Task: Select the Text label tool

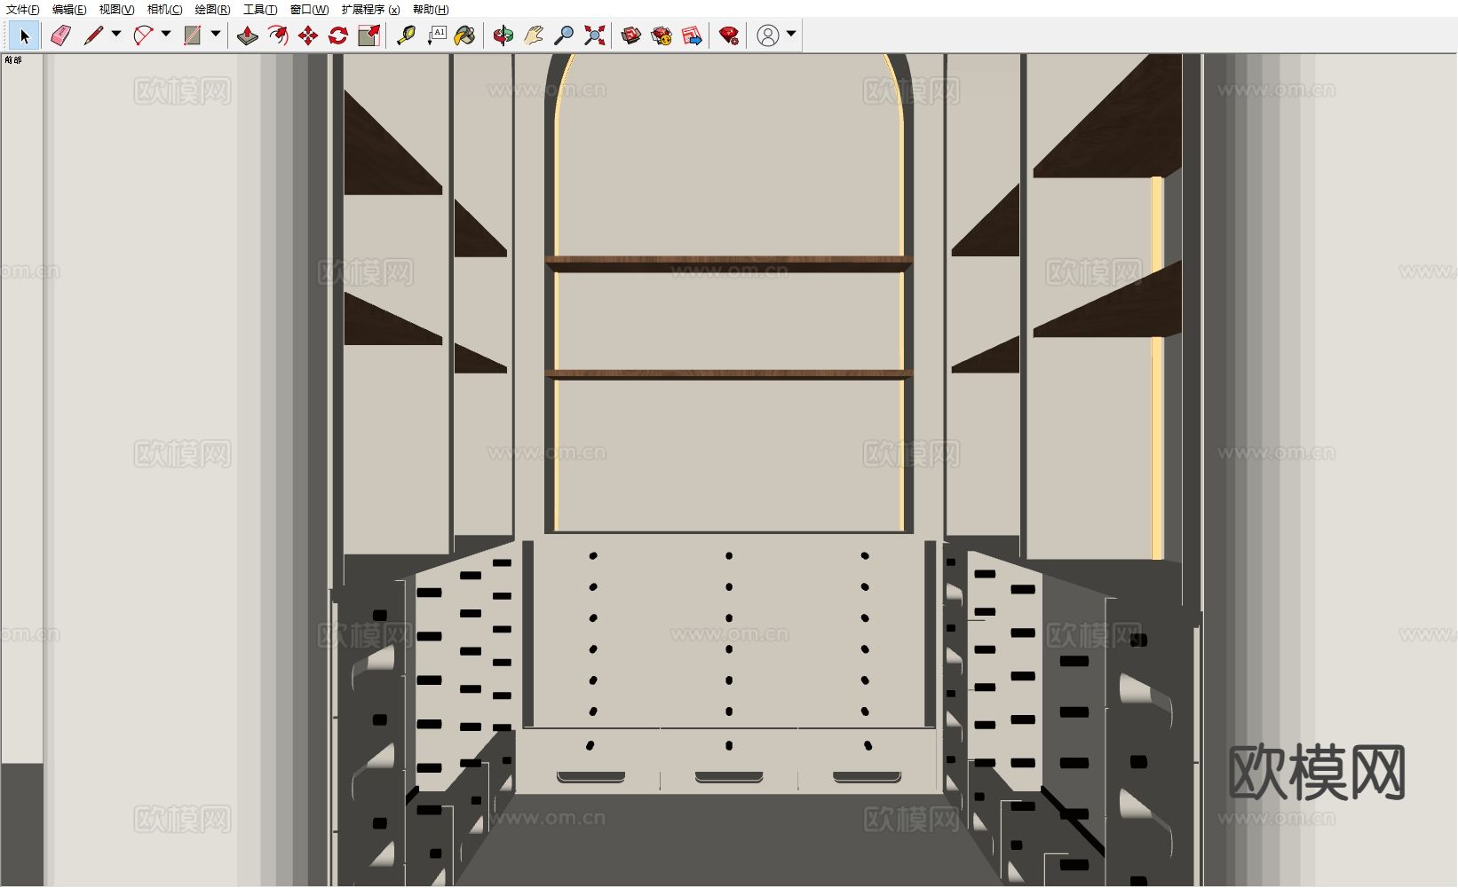Action: (437, 35)
